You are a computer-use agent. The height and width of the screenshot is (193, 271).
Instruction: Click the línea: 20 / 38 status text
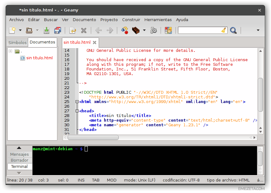20,180
